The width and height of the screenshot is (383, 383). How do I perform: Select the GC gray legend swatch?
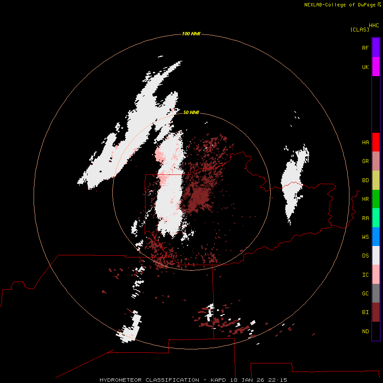tap(376, 293)
